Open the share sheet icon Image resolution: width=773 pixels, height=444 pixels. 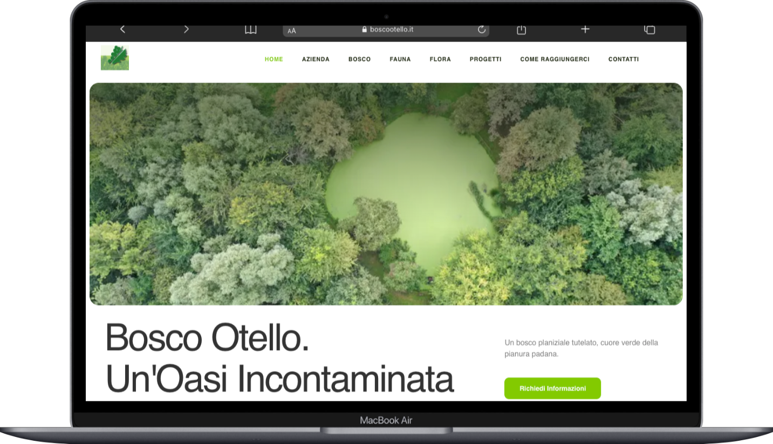(521, 30)
